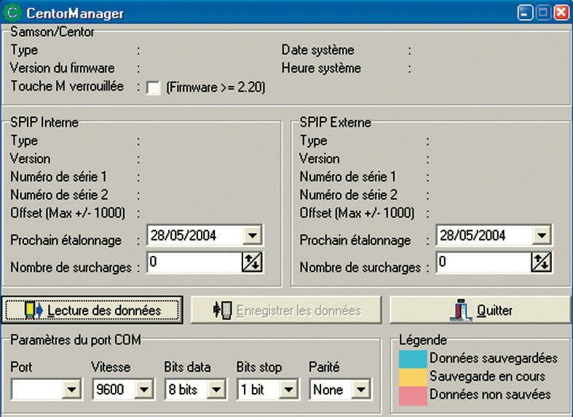The image size is (573, 417).
Task: Click the "Données sauvegardées" legend text
Action: click(494, 358)
